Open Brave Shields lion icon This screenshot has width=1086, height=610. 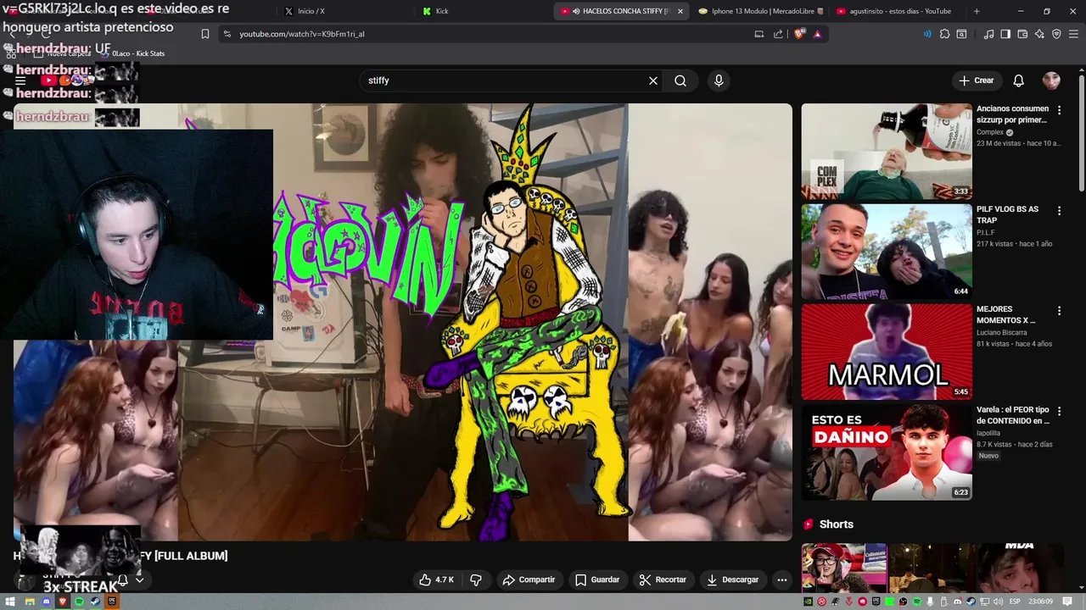[x=799, y=34]
